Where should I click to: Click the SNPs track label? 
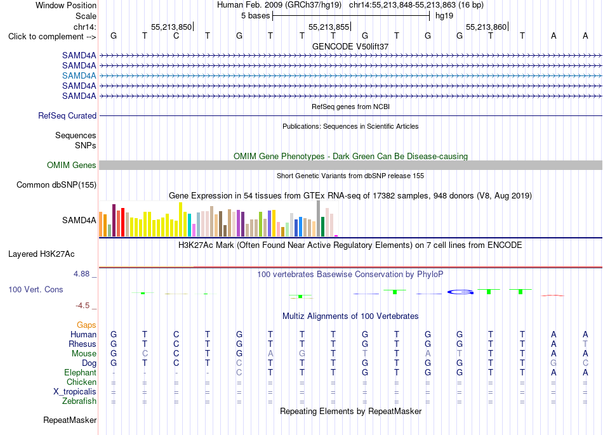tap(86, 145)
